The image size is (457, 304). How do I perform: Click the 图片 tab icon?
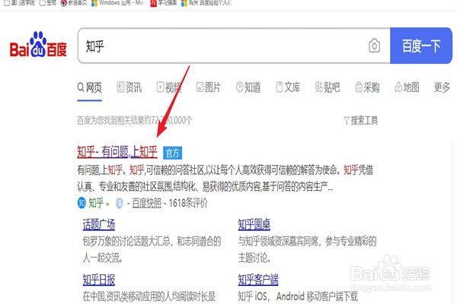pyautogui.click(x=200, y=87)
